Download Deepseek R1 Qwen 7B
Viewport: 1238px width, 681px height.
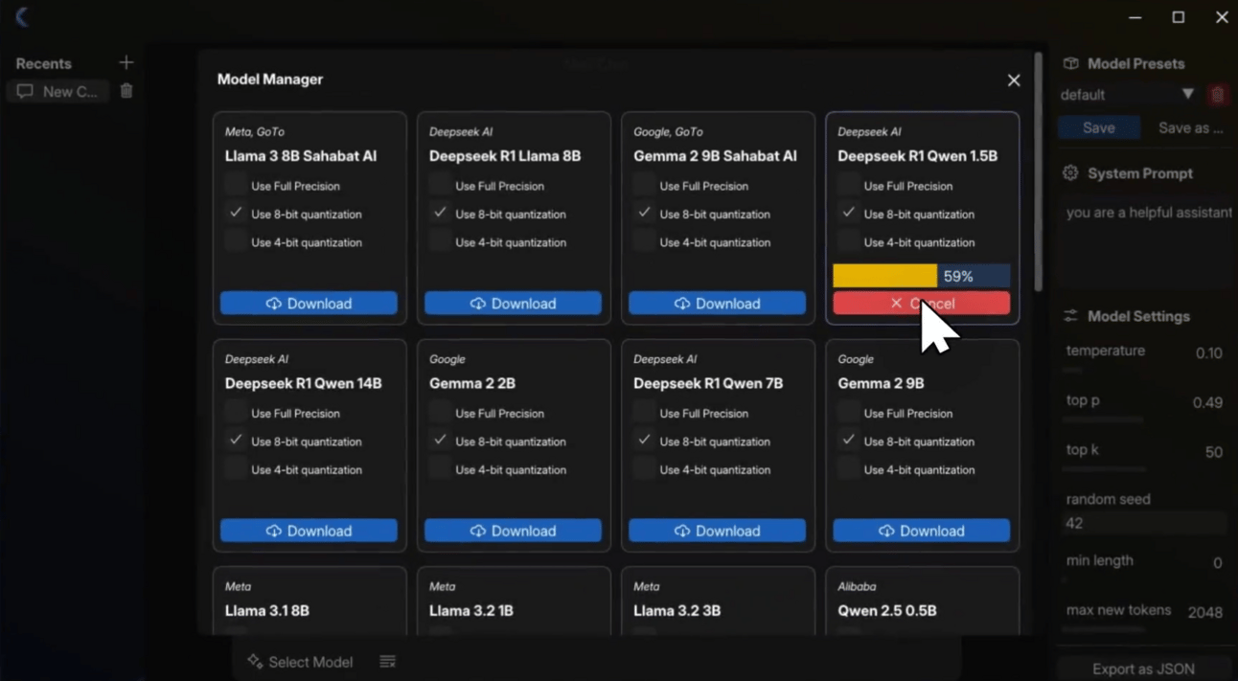coord(717,531)
